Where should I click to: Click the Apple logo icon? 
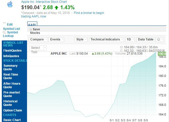coord(10,4)
